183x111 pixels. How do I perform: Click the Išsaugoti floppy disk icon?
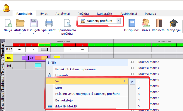click(x=33, y=23)
